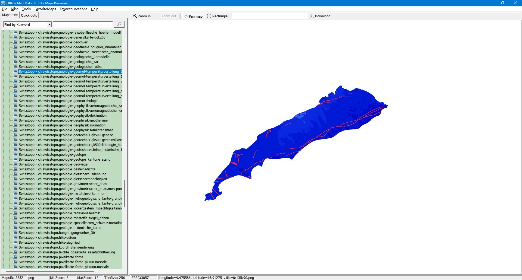Open the FavoriteMaps menu
The height and width of the screenshot is (280, 522).
[x=45, y=9]
